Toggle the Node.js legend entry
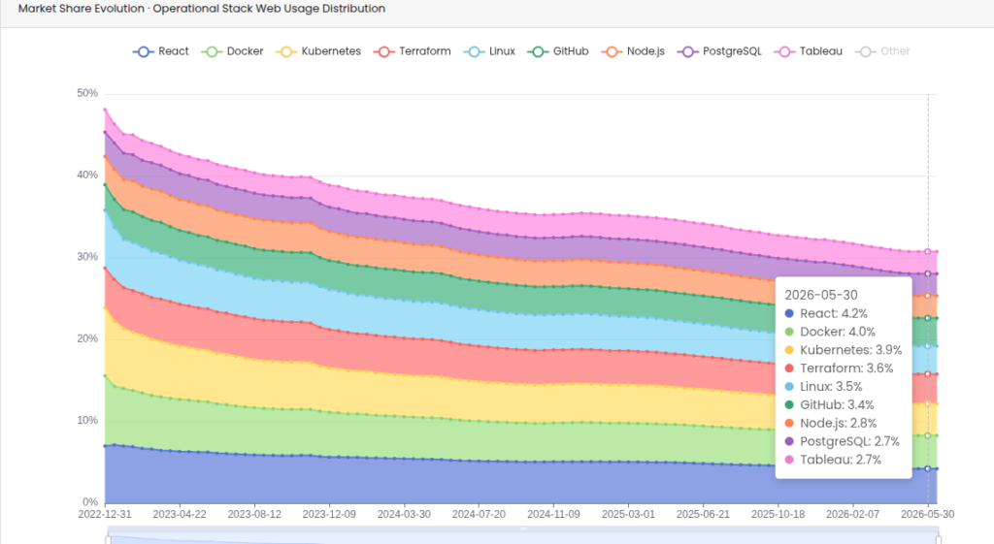This screenshot has width=994, height=544. [633, 51]
